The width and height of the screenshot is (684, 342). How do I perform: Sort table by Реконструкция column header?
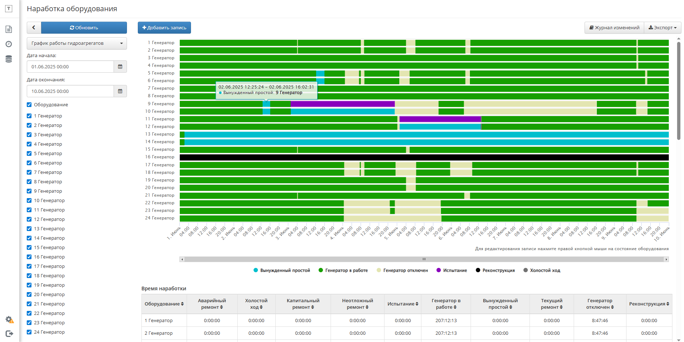click(649, 304)
